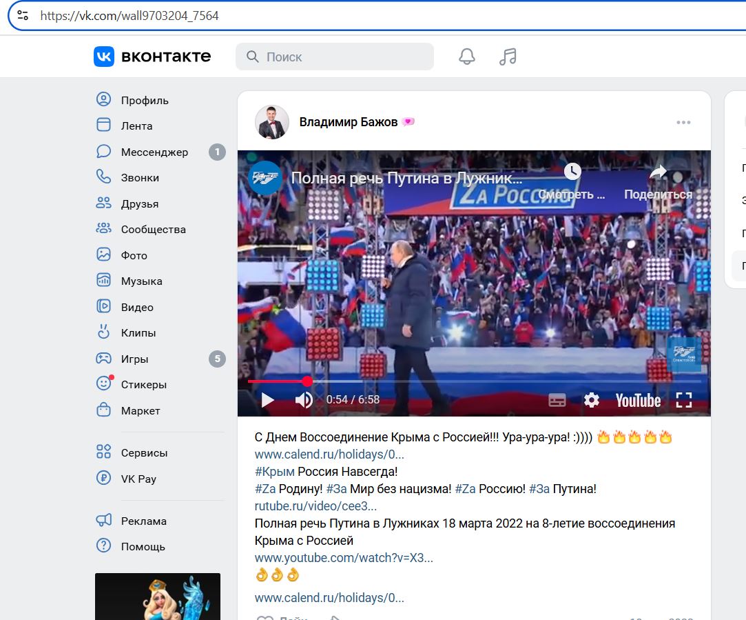Mute the video volume

[x=304, y=400]
